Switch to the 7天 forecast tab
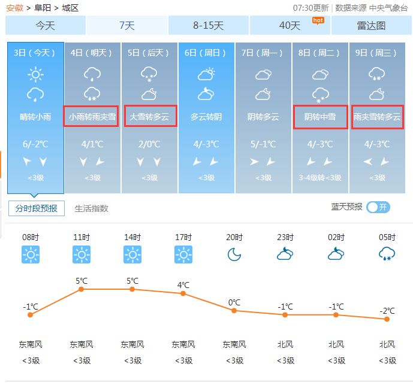 126,26
